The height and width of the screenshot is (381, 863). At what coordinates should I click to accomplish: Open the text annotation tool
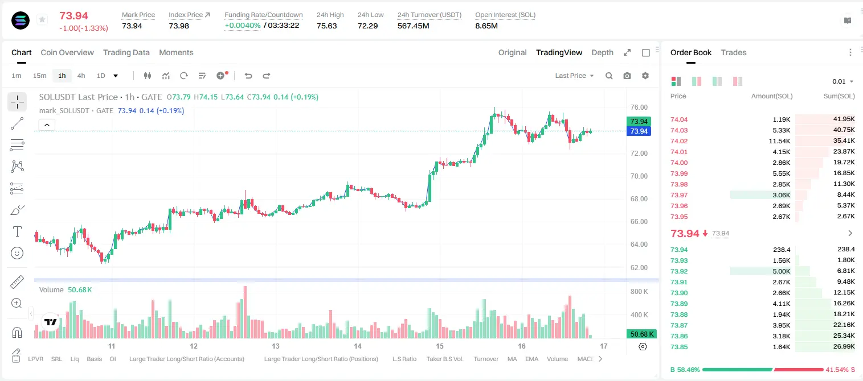point(17,231)
